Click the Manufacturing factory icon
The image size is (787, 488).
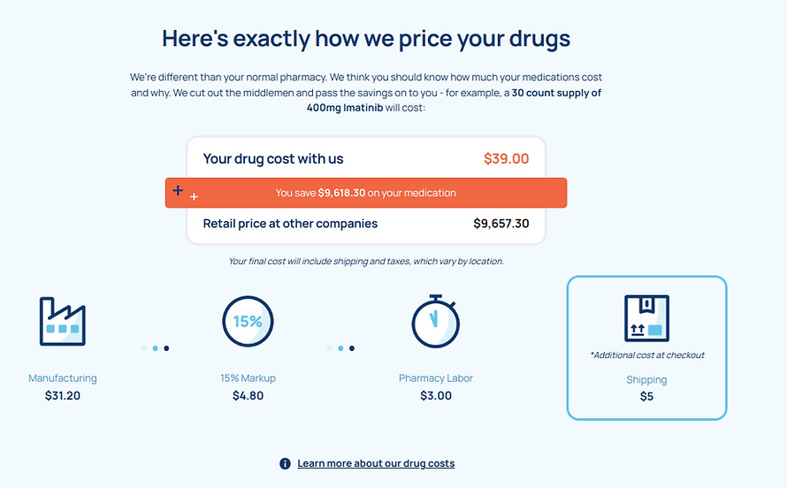click(63, 322)
